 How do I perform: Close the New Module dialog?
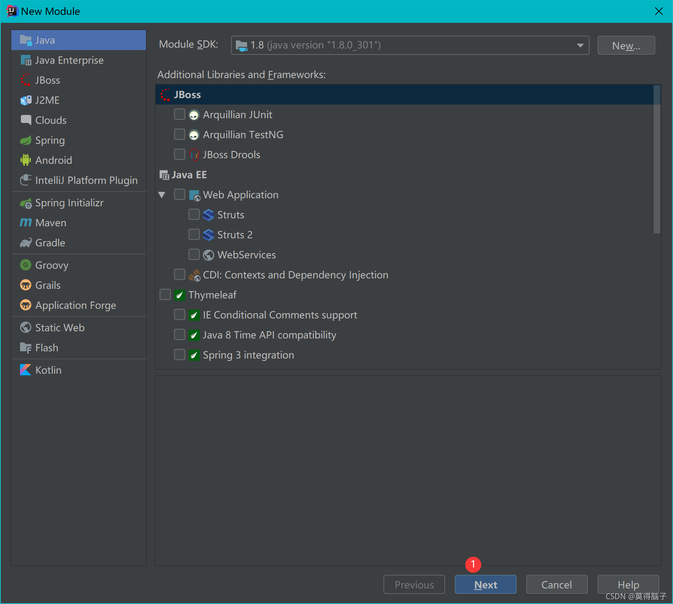point(659,11)
